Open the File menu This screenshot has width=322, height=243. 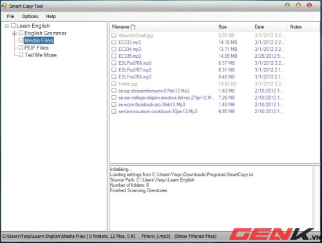10,16
